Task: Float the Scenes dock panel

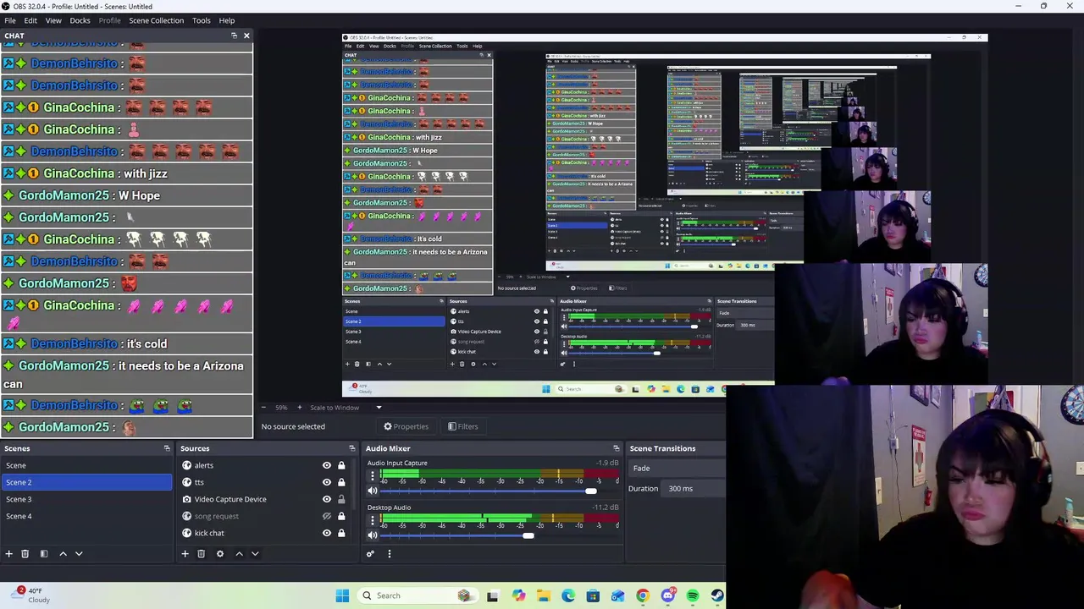Action: coord(167,448)
